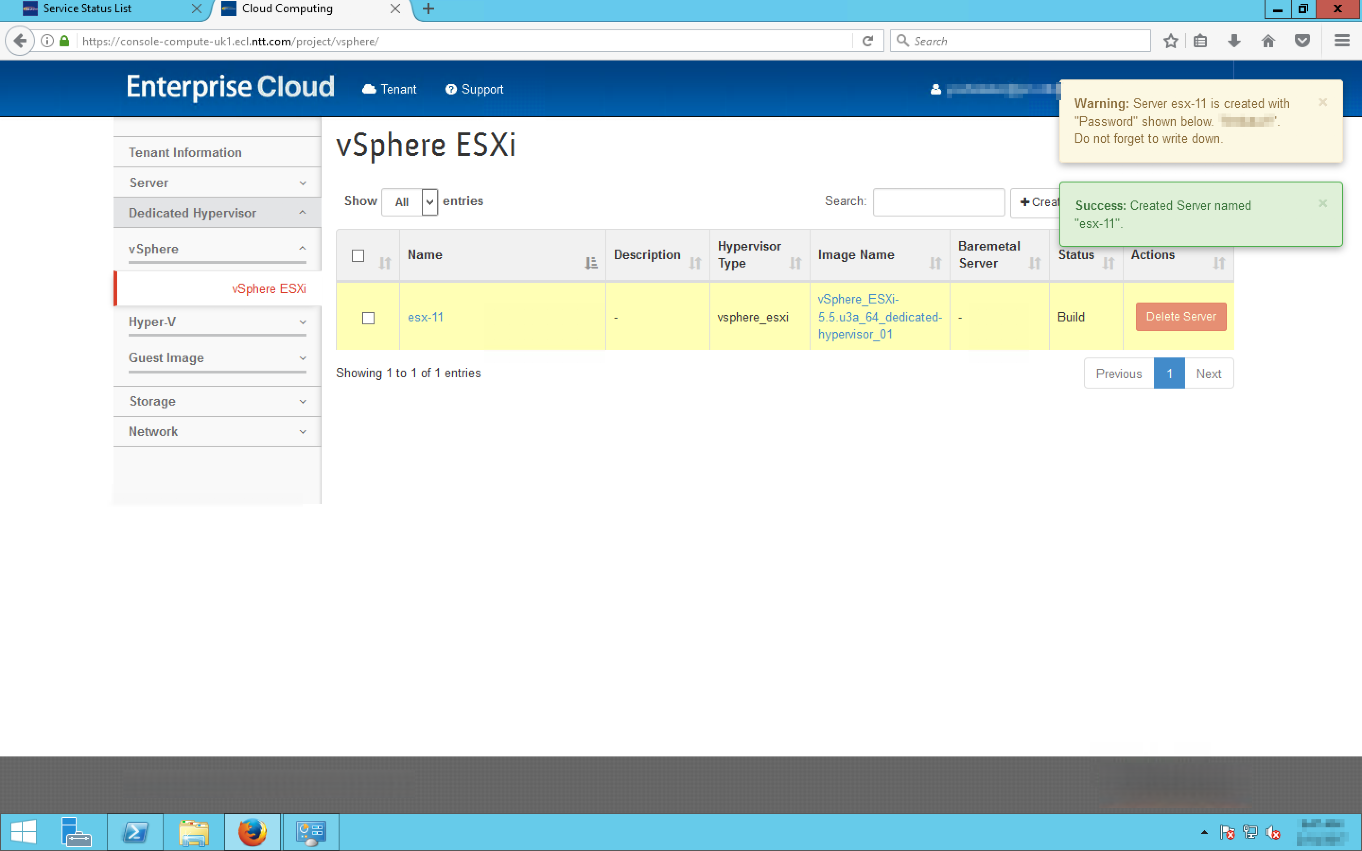Image resolution: width=1362 pixels, height=851 pixels.
Task: Go to Firefox home page icon
Action: pos(1267,41)
